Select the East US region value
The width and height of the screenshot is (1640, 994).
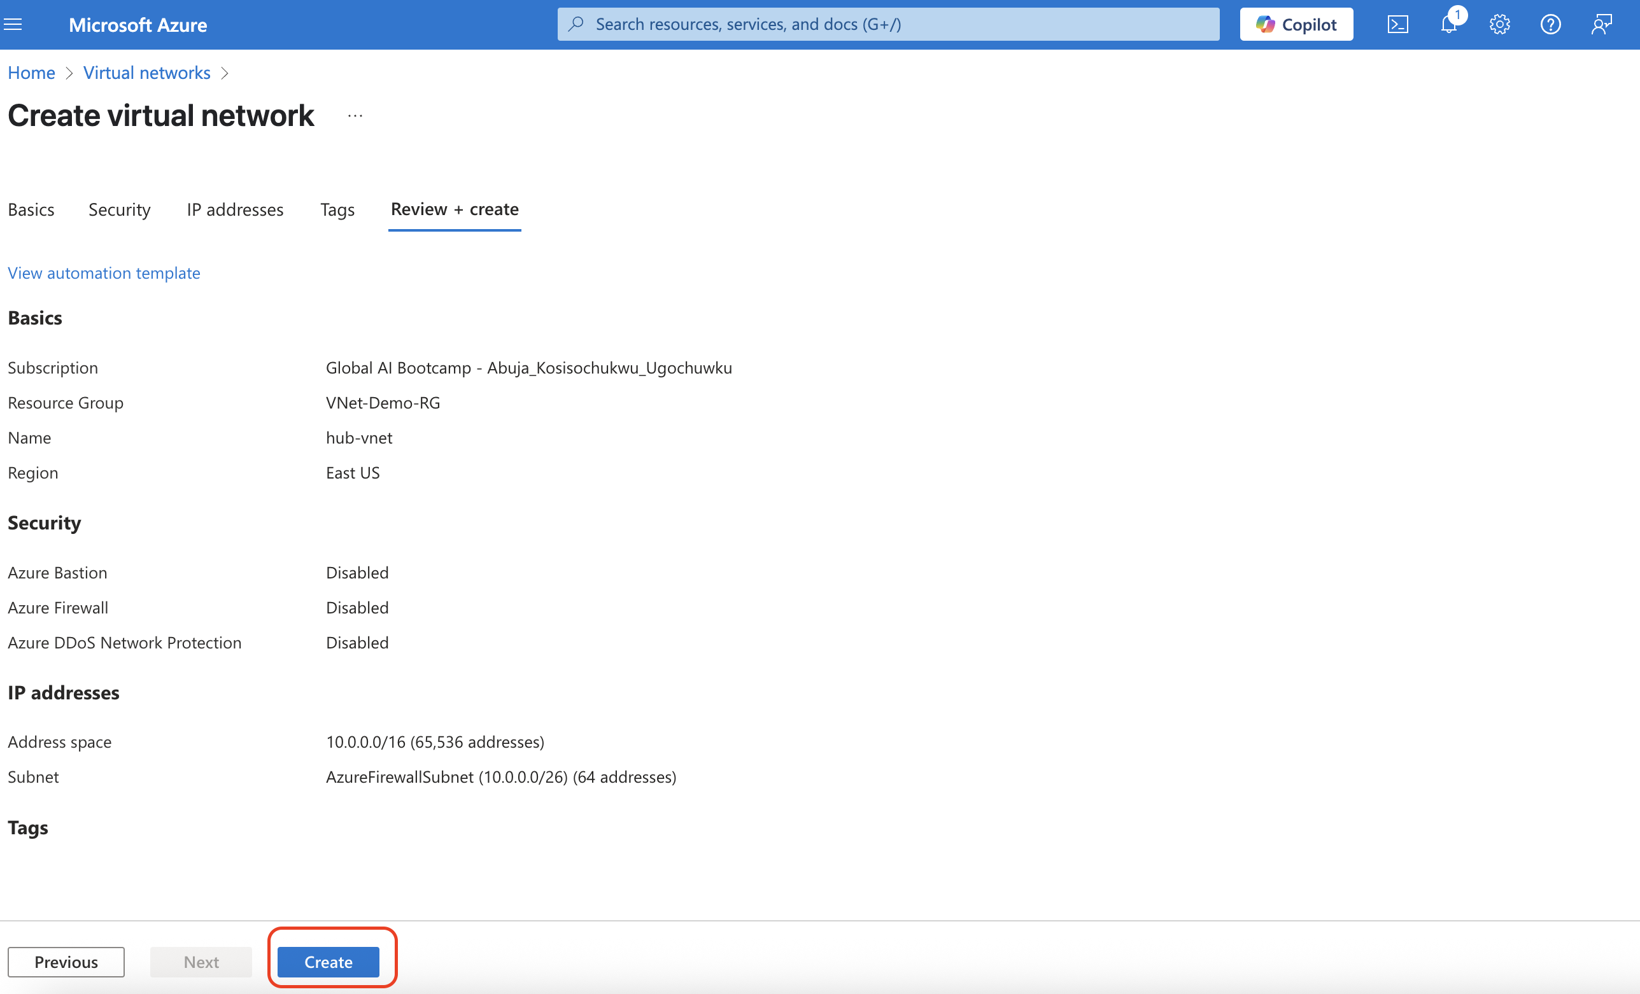point(353,473)
